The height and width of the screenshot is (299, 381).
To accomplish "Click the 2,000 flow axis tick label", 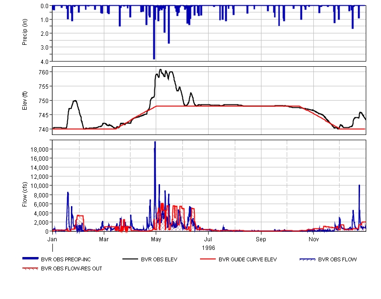I will point(41,222).
